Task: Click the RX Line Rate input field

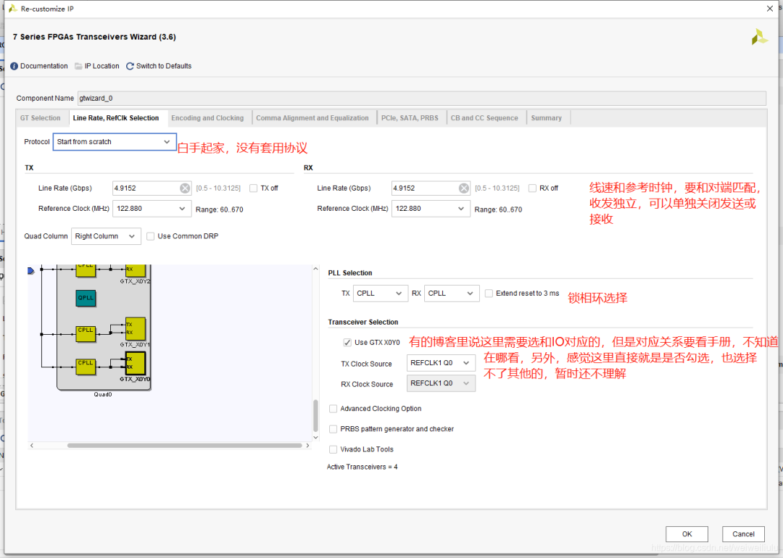Action: pyautogui.click(x=431, y=188)
